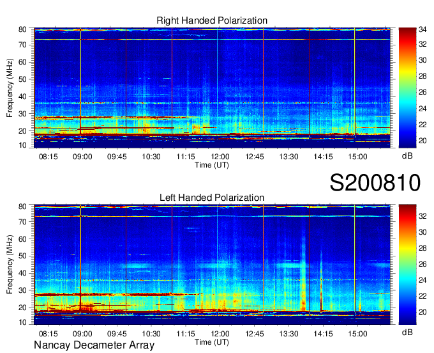
Task: Click 10:30 time tick on Right Handed plot
Action: click(x=151, y=157)
